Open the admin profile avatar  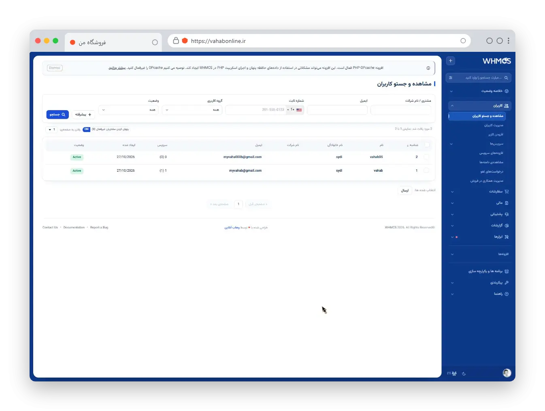coord(507,373)
